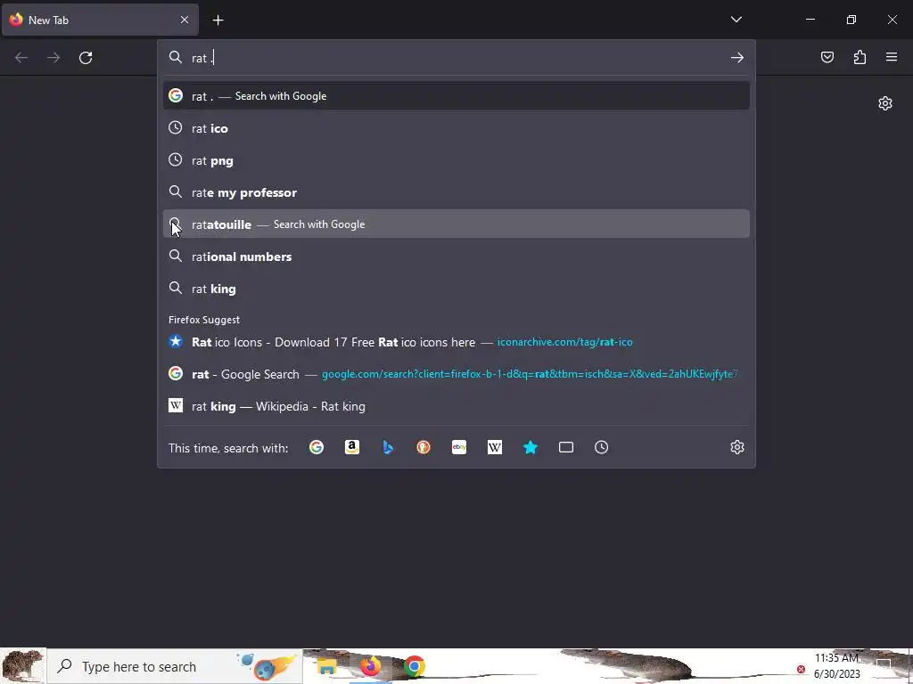Image resolution: width=913 pixels, height=684 pixels.
Task: Search this time with DuckDuckGo
Action: tap(424, 447)
